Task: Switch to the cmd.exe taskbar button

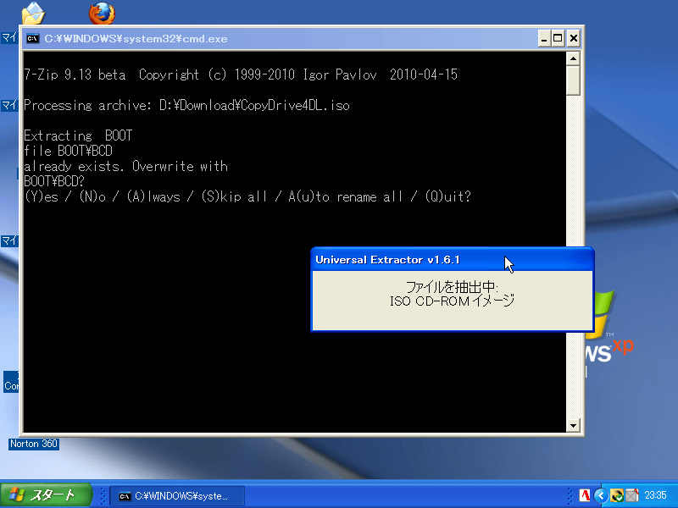Action: 177,496
